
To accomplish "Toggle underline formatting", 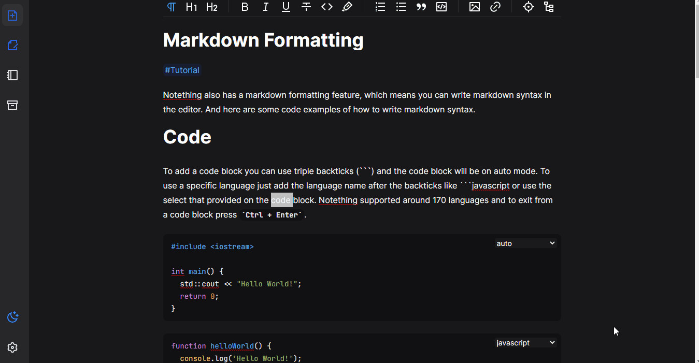I will pos(286,7).
